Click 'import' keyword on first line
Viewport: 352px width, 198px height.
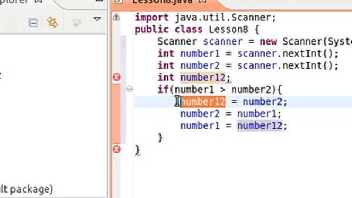click(152, 18)
